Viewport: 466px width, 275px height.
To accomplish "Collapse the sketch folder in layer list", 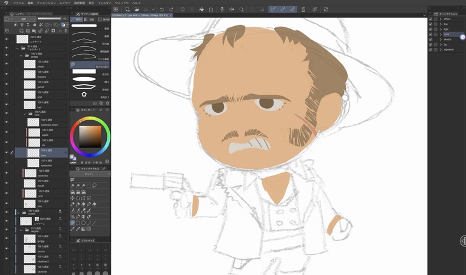I will [18, 212].
